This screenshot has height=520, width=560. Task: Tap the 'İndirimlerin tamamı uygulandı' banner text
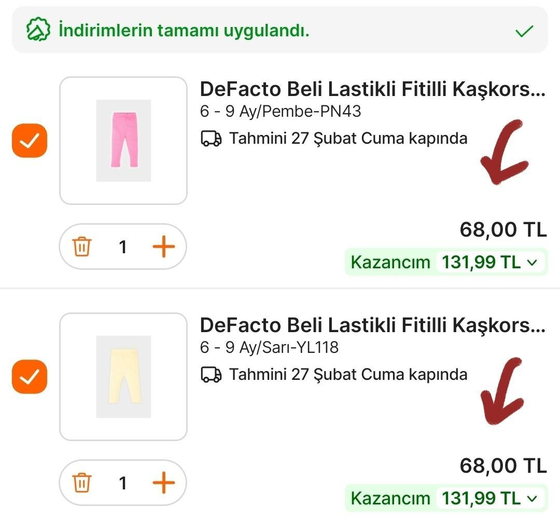pos(184,31)
